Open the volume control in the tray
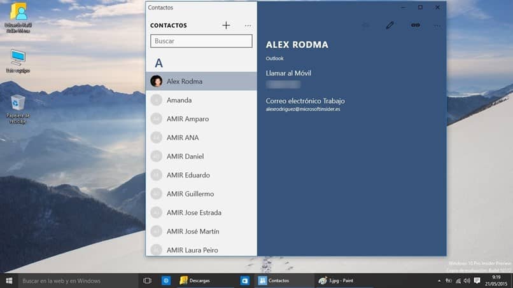The width and height of the screenshot is (513, 288). pos(467,281)
